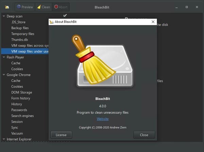Collapse the Internet Explorer tree group

coord(4,139)
